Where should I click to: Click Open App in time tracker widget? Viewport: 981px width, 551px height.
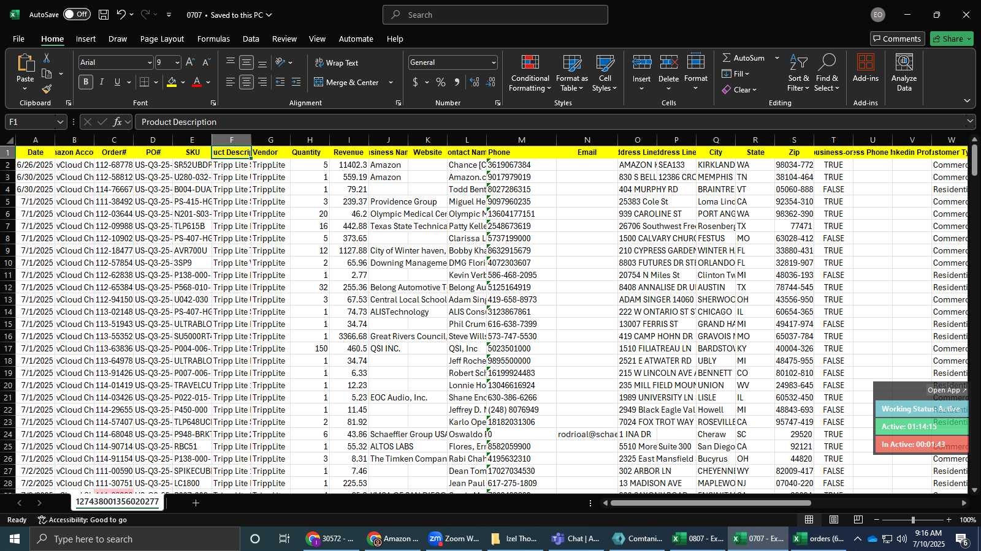[x=947, y=390]
